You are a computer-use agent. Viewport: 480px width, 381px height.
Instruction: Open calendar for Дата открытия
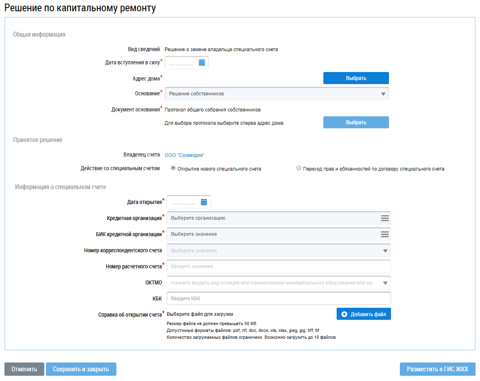pyautogui.click(x=204, y=202)
